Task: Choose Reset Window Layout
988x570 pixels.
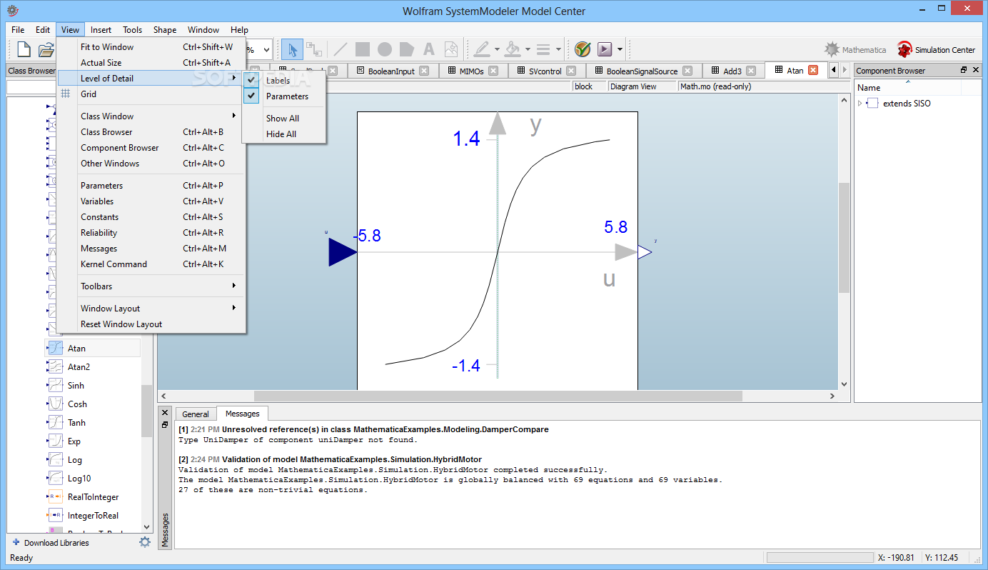Action: [151, 324]
